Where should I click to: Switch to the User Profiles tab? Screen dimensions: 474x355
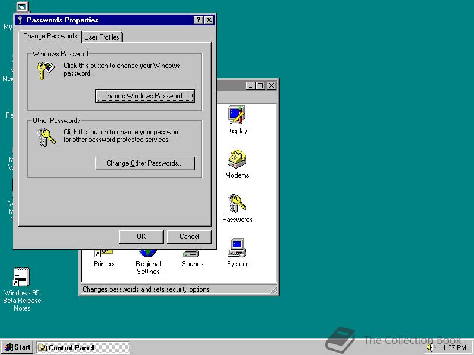pyautogui.click(x=101, y=37)
